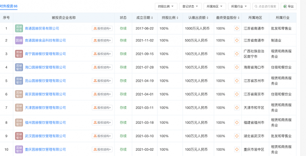Open 所属地区 filter dropdown
This screenshot has width=306, height=156.
(x=215, y=7)
